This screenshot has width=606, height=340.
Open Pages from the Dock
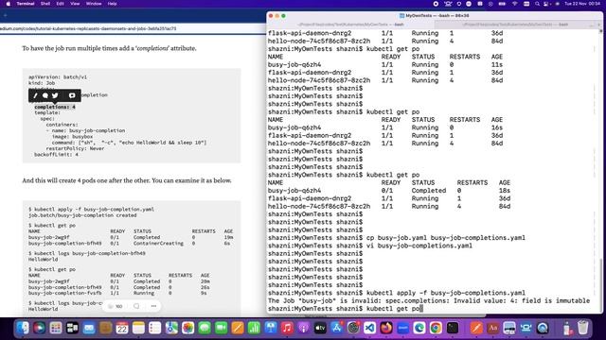coord(238,328)
